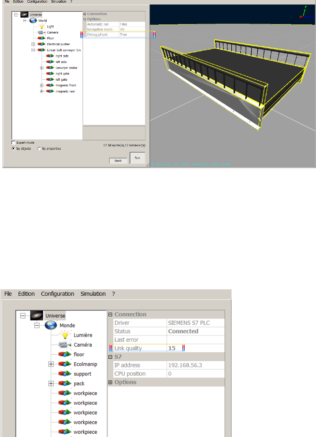Image resolution: width=316 pixels, height=437 pixels.
Task: Click the Dock button
Action: tap(118, 161)
